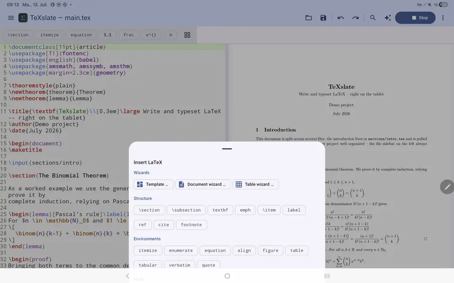Insert label chip
This screenshot has height=283, width=454.
pos(294,210)
